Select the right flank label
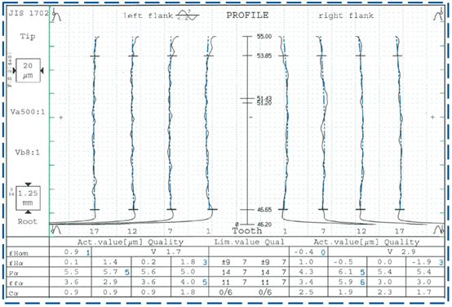Image resolution: width=452 pixels, height=307 pixels. (x=346, y=16)
